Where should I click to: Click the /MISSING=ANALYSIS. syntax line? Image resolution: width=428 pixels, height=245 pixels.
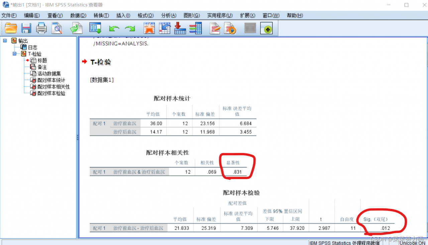tap(121, 44)
